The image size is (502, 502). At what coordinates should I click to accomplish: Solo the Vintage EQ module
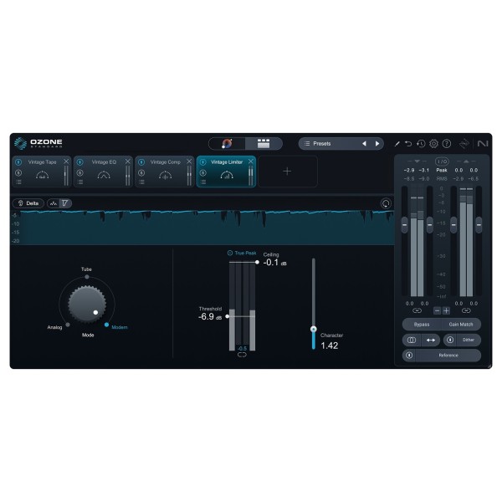pyautogui.click(x=80, y=173)
